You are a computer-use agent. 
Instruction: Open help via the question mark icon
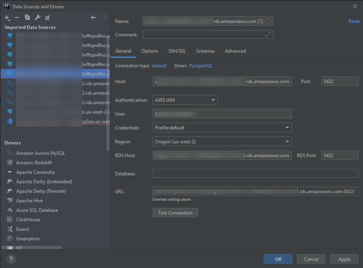(11, 259)
